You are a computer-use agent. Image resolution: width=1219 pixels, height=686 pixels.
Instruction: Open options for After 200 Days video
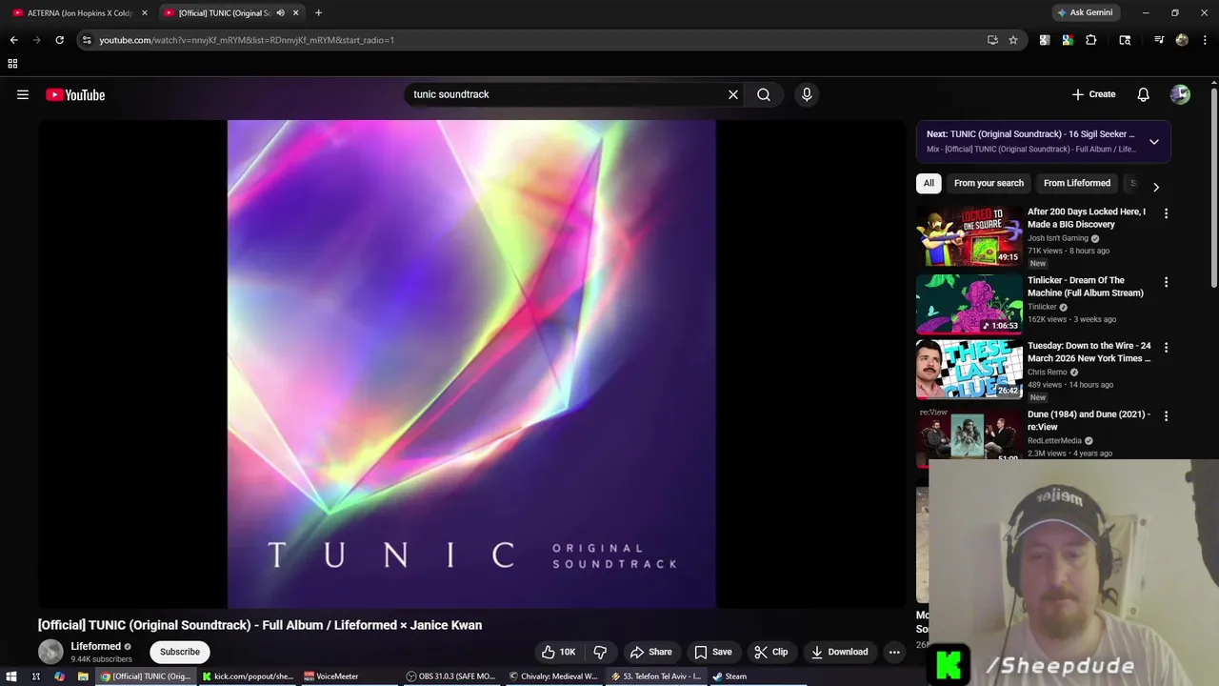1166,213
